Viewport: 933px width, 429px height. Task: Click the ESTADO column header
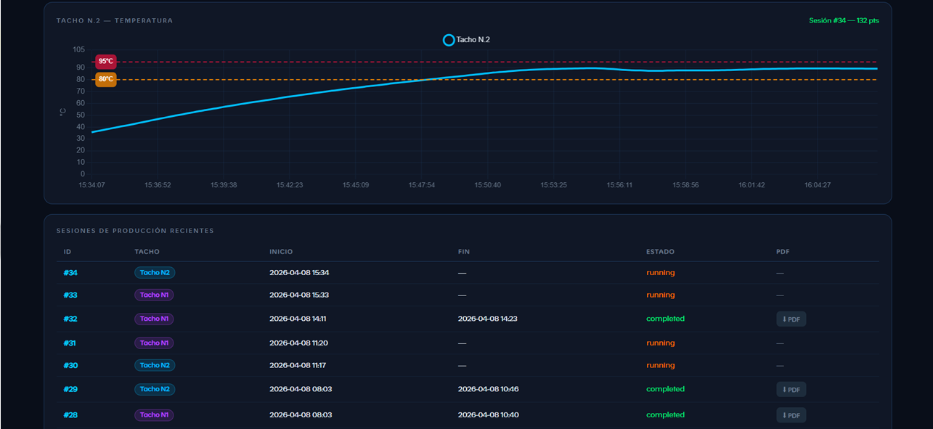pyautogui.click(x=660, y=252)
